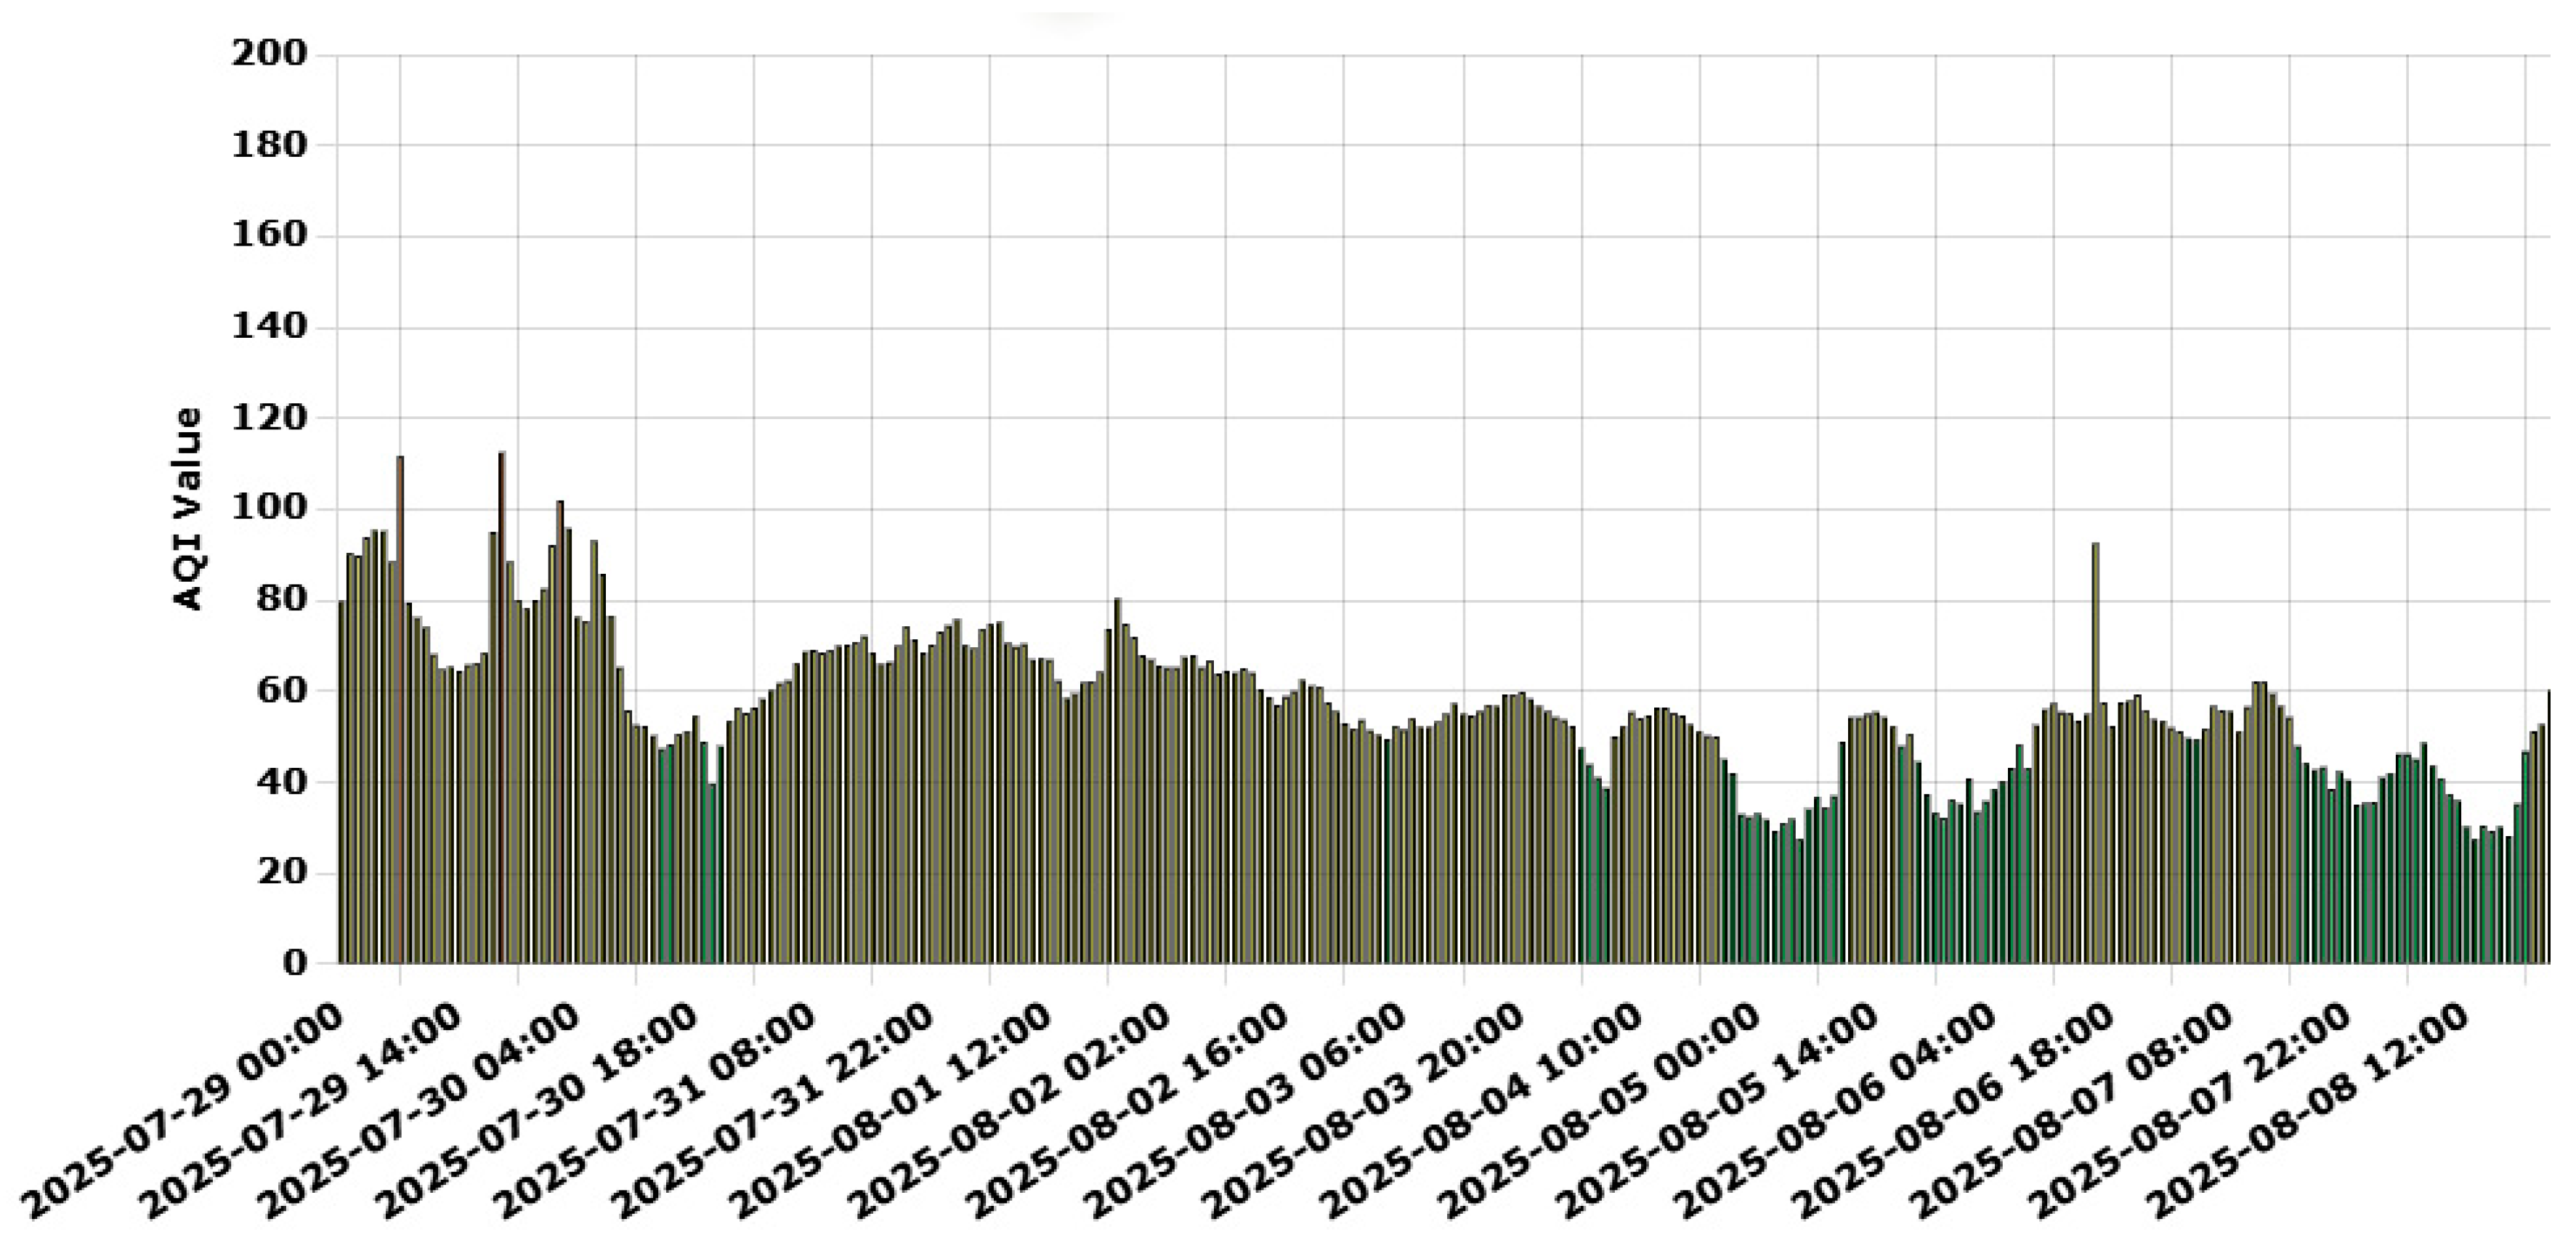Click the 2025-08-05 00:00 date label
The image size is (2576, 1248).
[1599, 1111]
